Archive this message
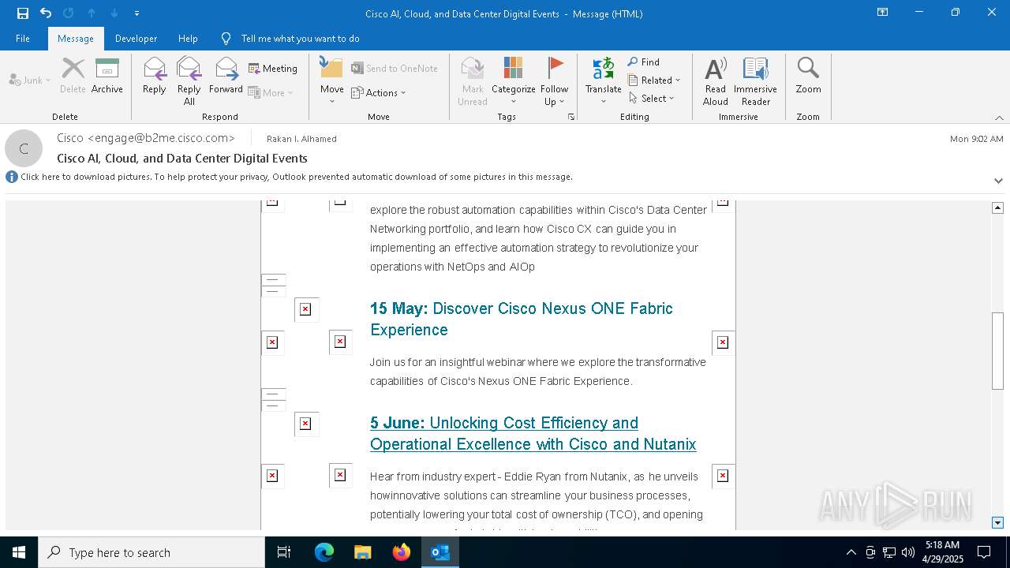The image size is (1010, 568). (x=107, y=76)
